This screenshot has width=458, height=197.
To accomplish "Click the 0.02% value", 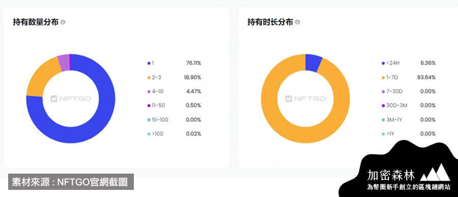I will (x=193, y=134).
